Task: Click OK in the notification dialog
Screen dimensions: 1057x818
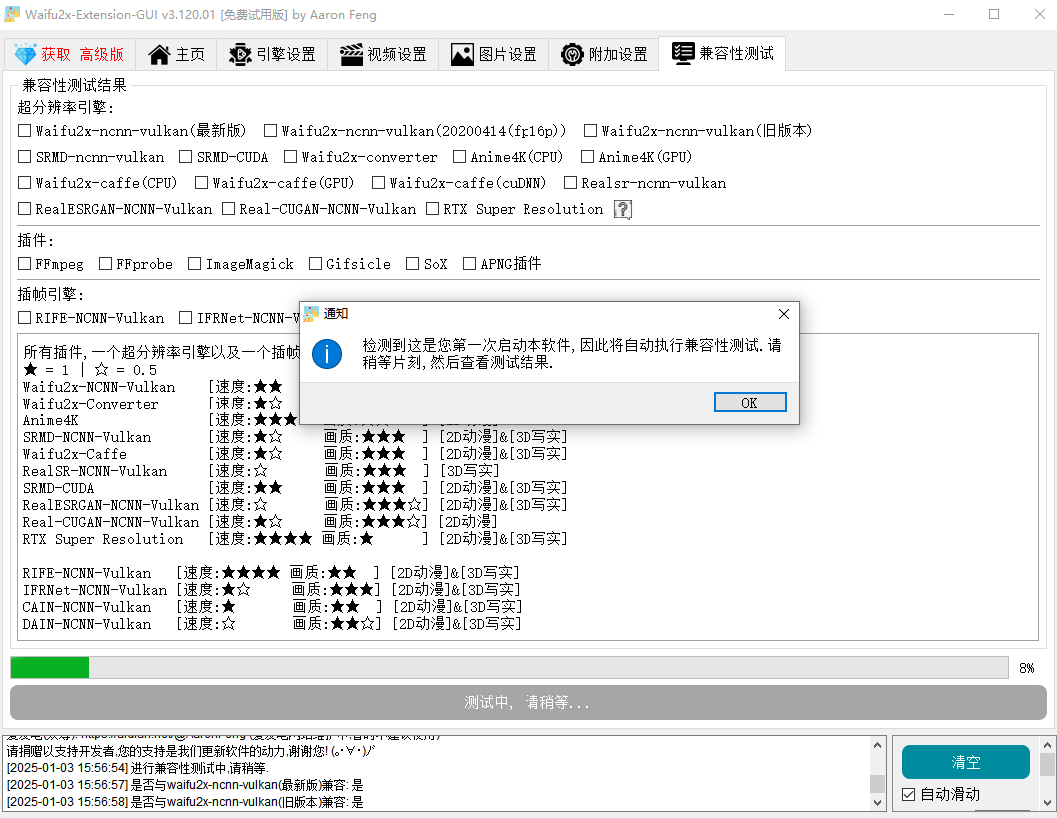Action: (750, 401)
